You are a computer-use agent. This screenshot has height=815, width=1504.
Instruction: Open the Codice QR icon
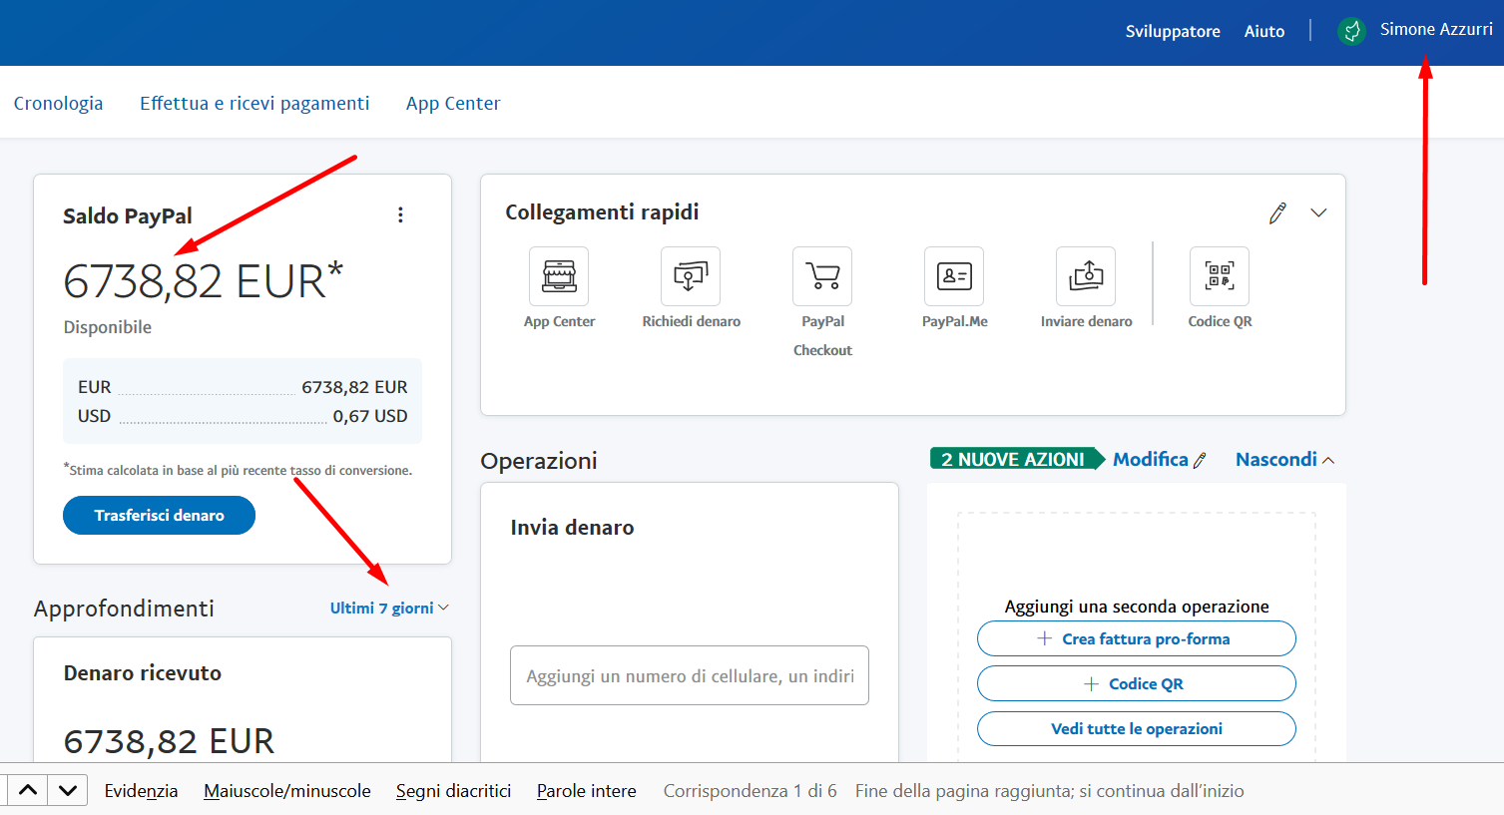coord(1220,276)
